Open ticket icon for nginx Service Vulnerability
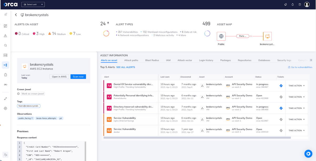 coord(281,119)
